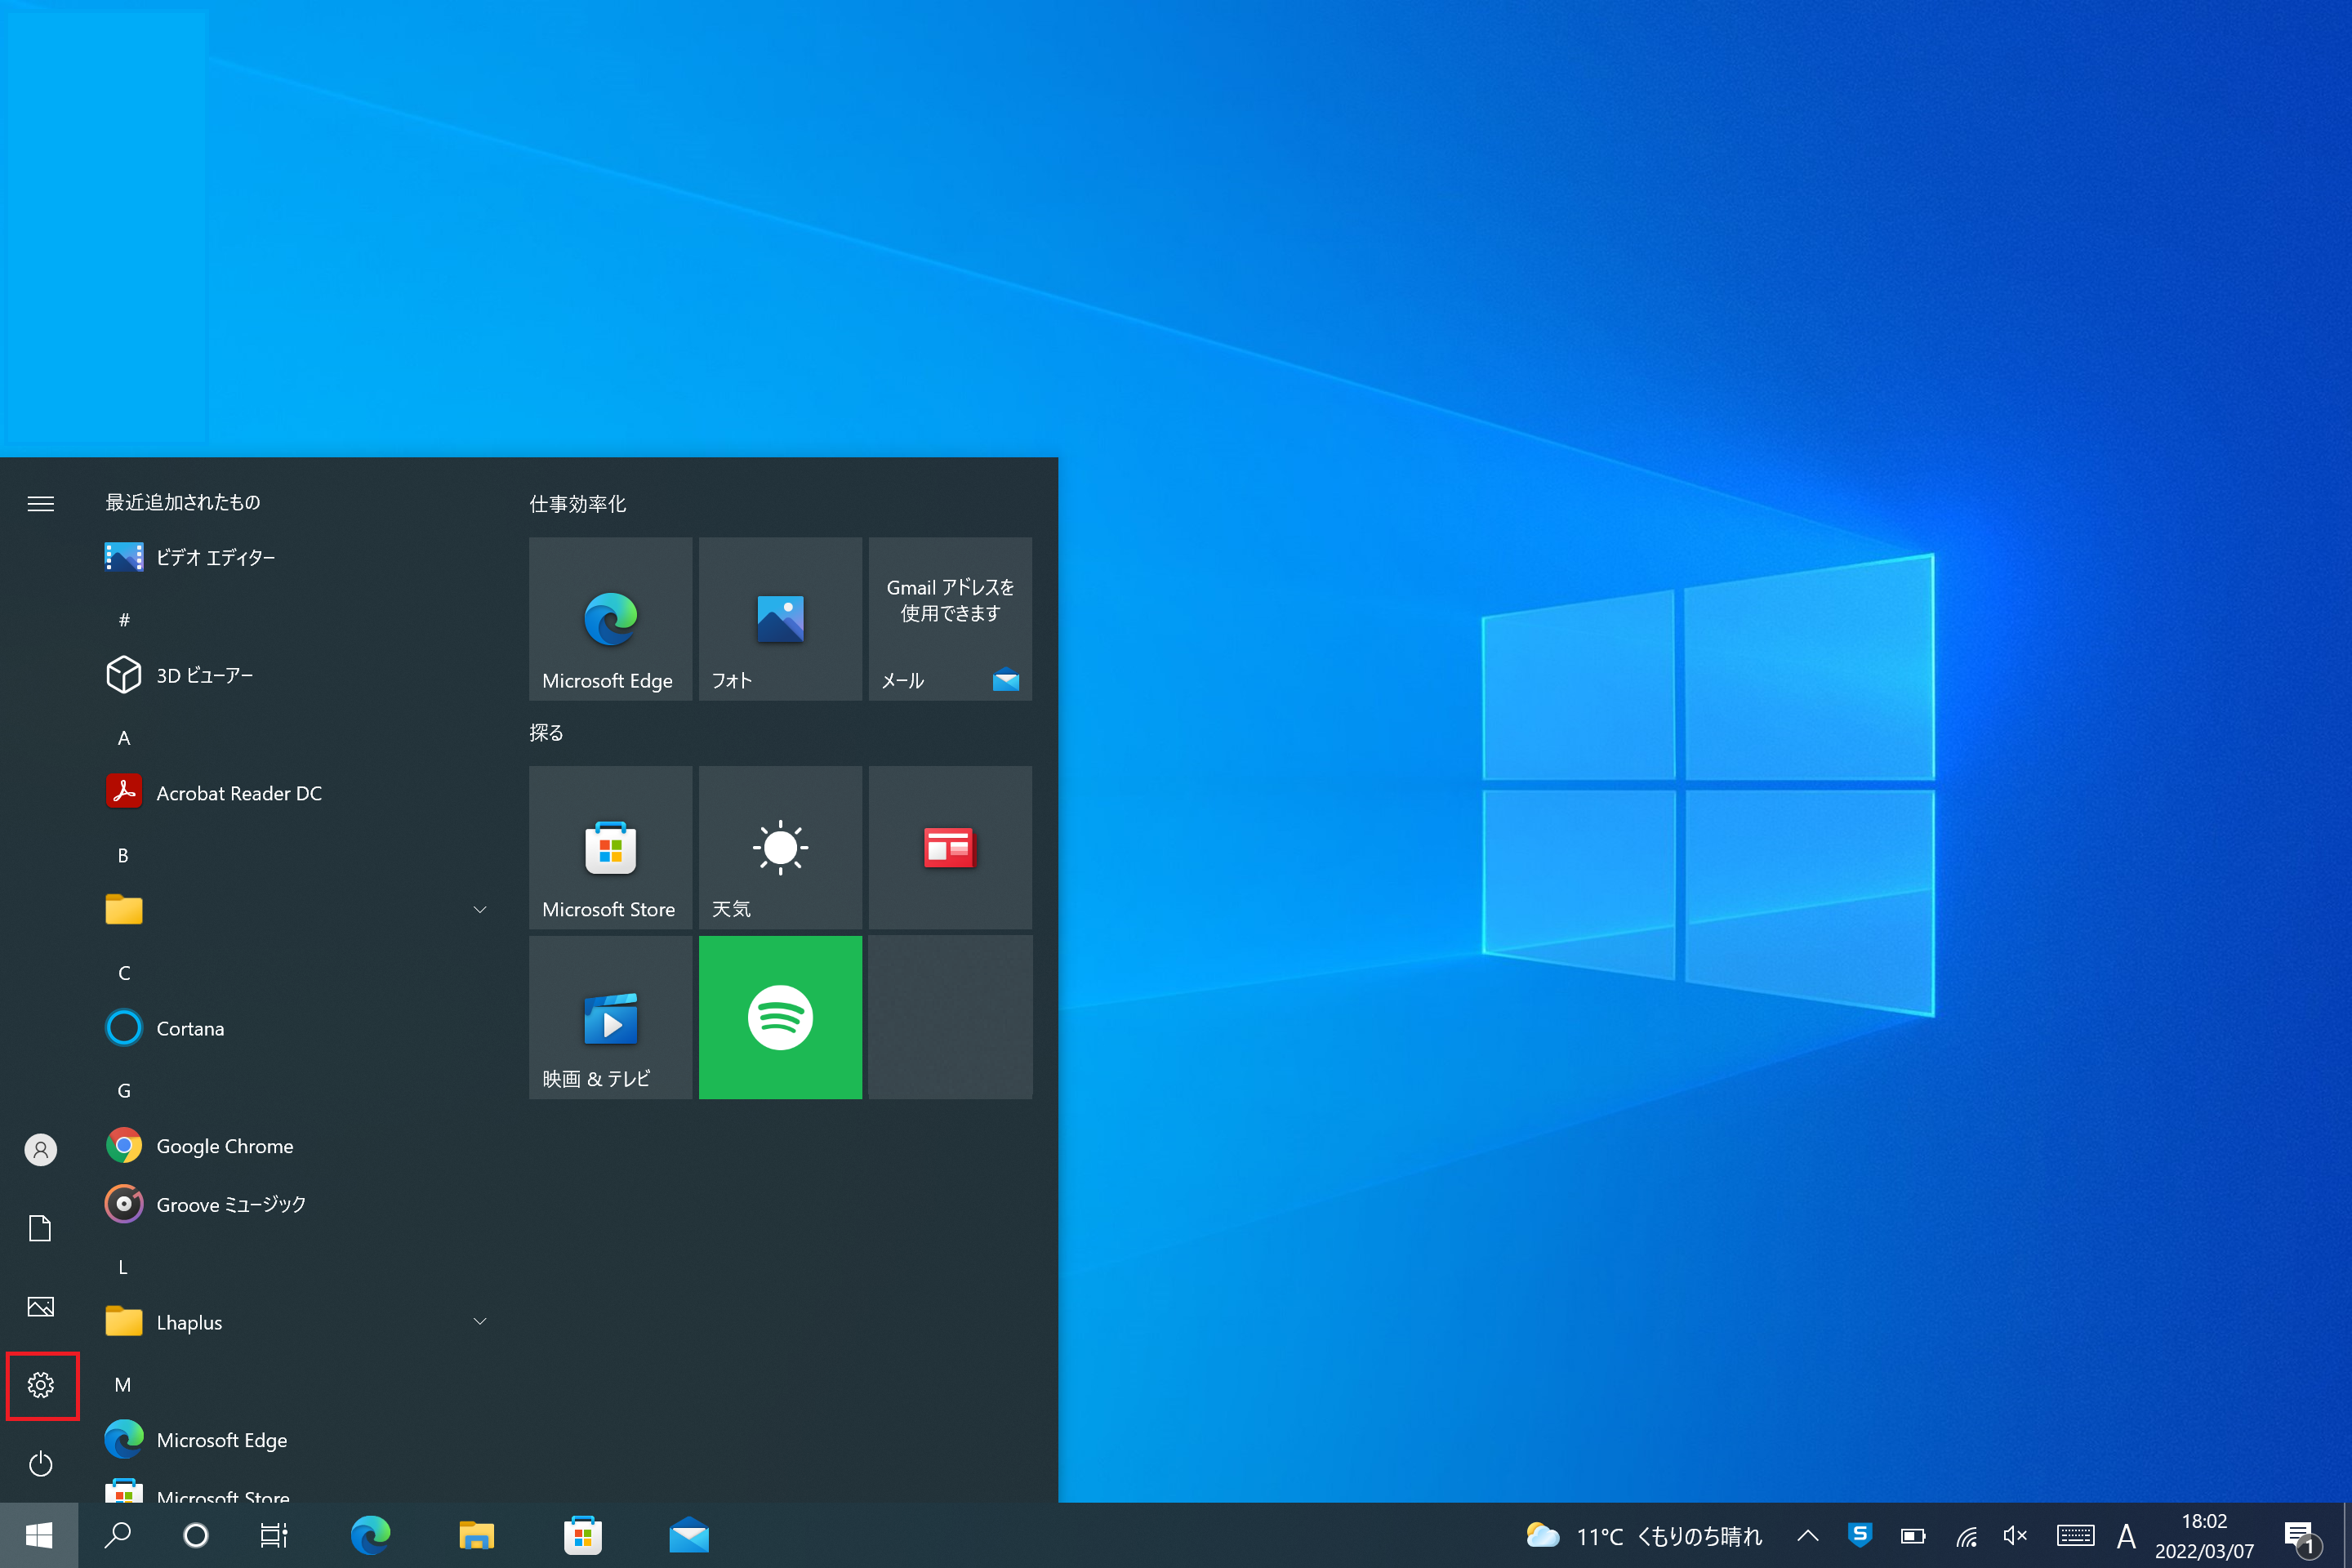The image size is (2352, 1568).
Task: Expand the Lhaplus folder
Action: (297, 1322)
